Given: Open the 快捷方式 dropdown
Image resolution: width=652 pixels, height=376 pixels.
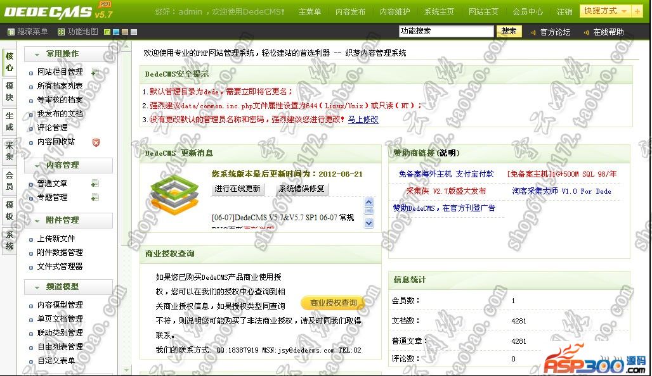Looking at the screenshot, I should coord(606,11).
